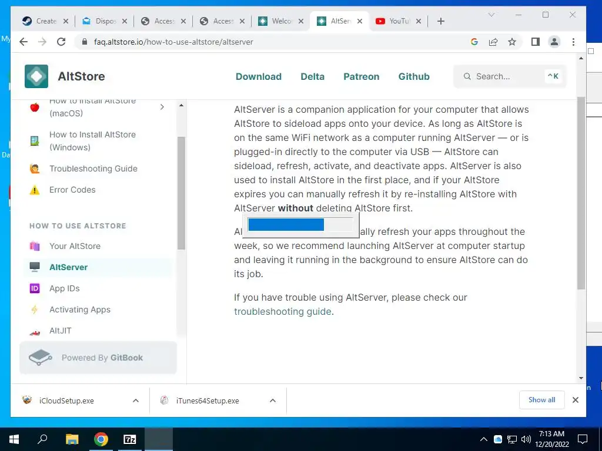The width and height of the screenshot is (602, 451).
Task: Click Powered By GitBook banner
Action: (98, 358)
